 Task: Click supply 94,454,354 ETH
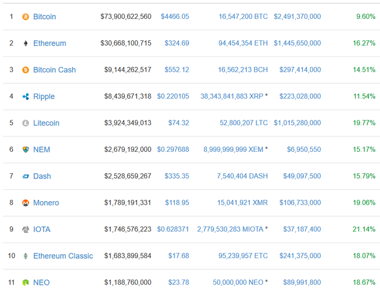pyautogui.click(x=243, y=43)
